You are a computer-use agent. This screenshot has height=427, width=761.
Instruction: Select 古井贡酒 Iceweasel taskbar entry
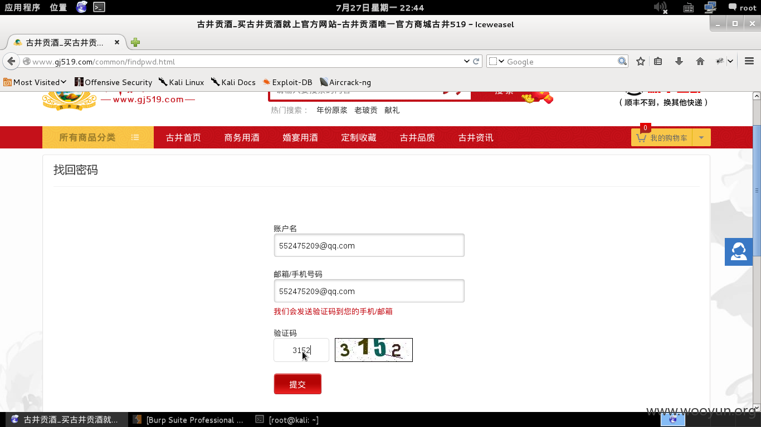[66, 420]
